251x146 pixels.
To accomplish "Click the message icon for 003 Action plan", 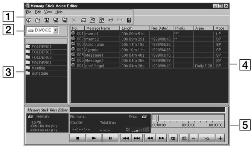I will [x=73, y=44].
